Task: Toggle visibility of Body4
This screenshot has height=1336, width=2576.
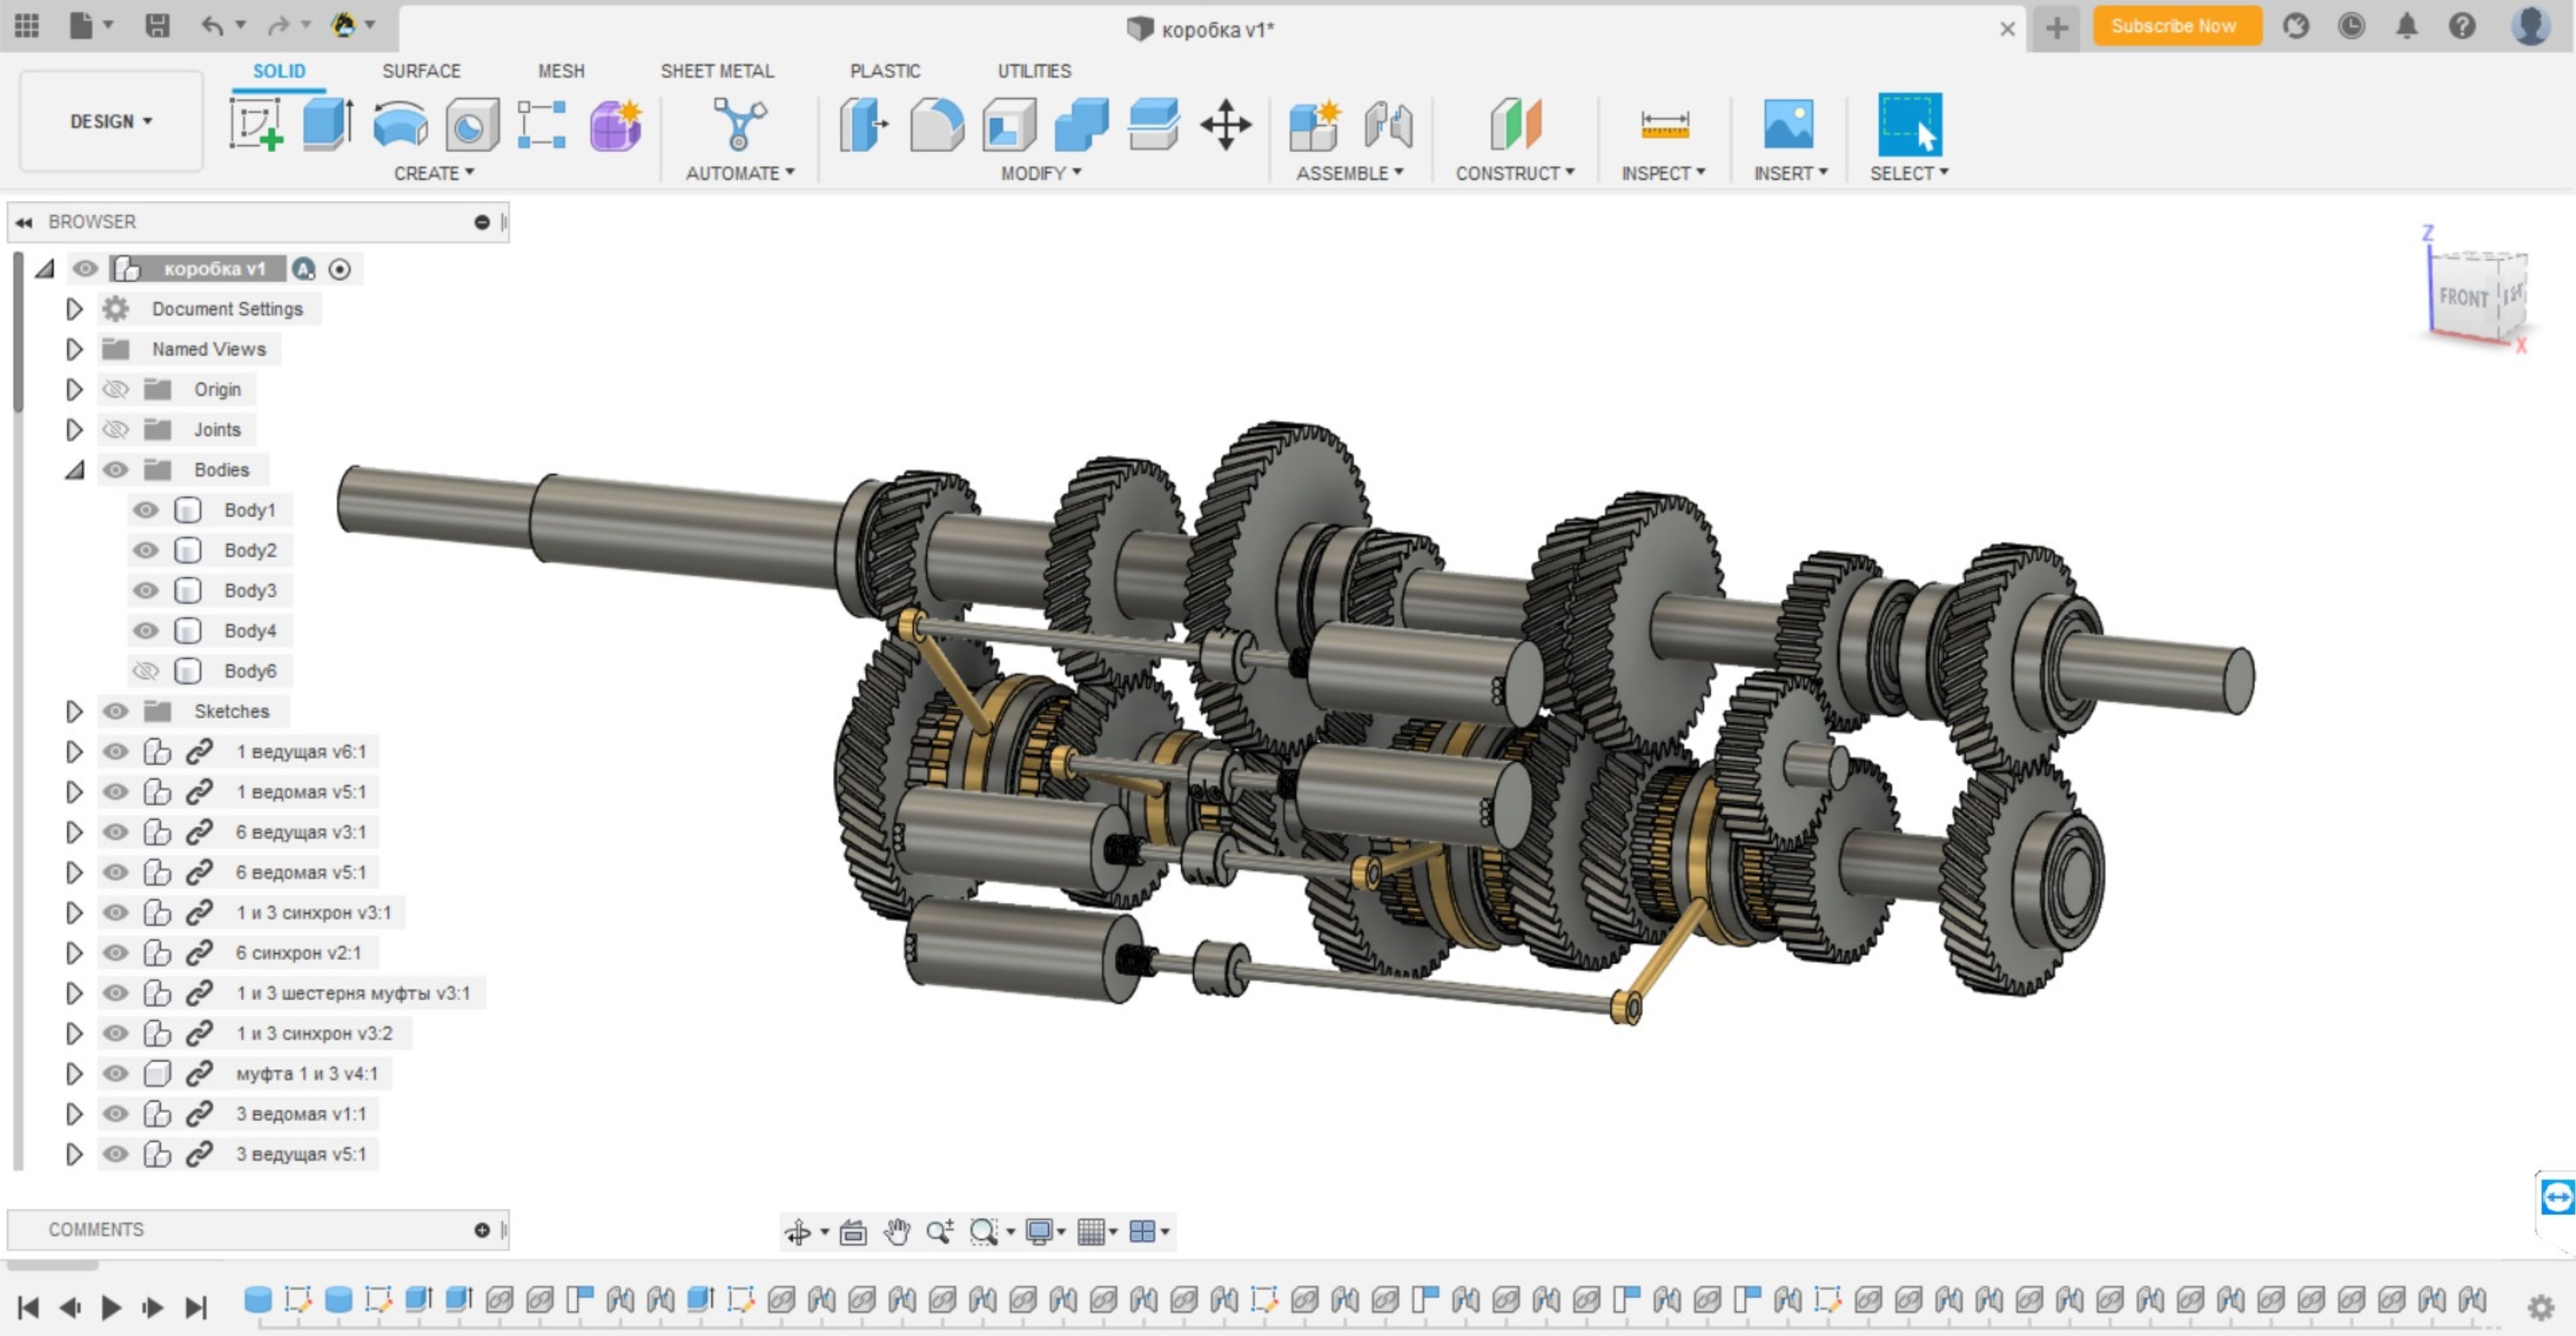Action: point(146,631)
